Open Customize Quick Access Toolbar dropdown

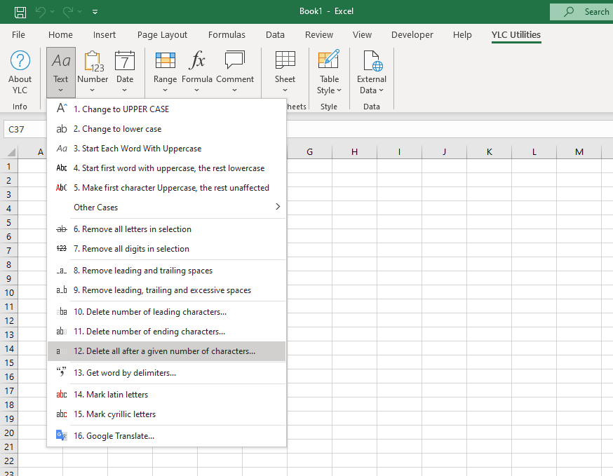[x=95, y=12]
